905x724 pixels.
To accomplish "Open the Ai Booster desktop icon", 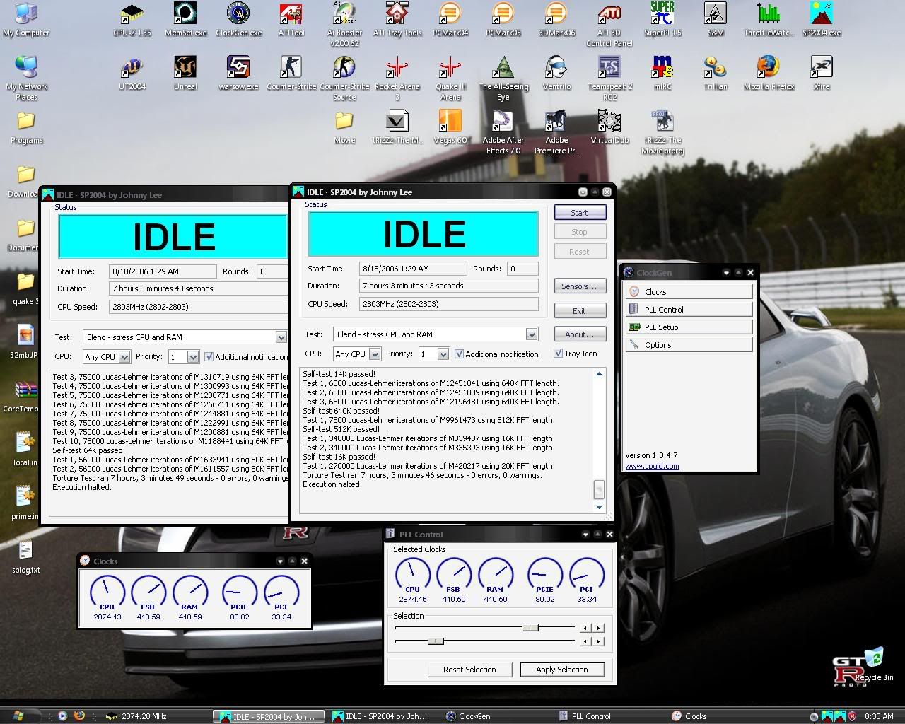I will click(x=344, y=23).
